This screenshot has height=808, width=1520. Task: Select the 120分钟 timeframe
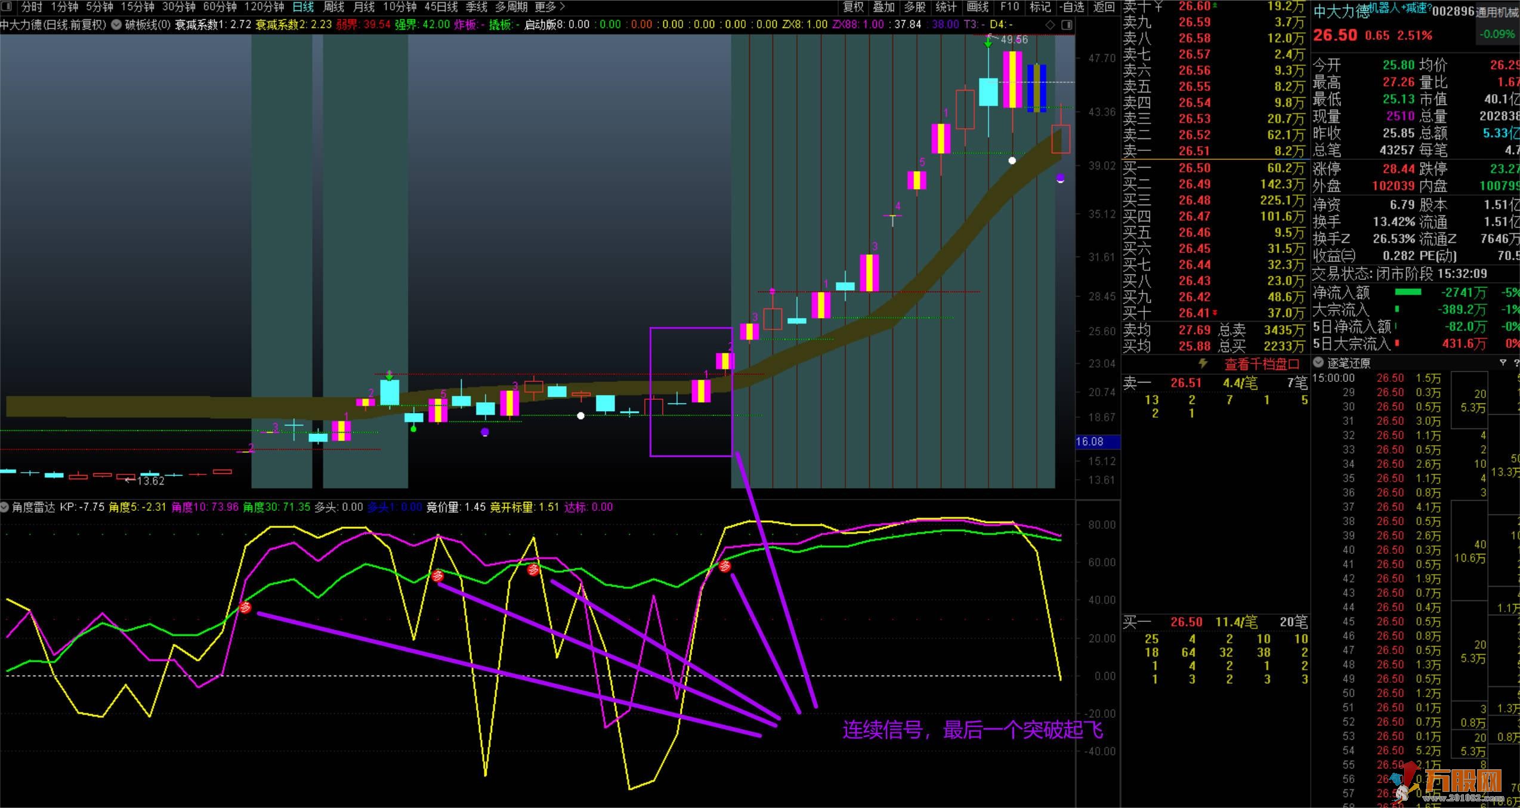264,7
